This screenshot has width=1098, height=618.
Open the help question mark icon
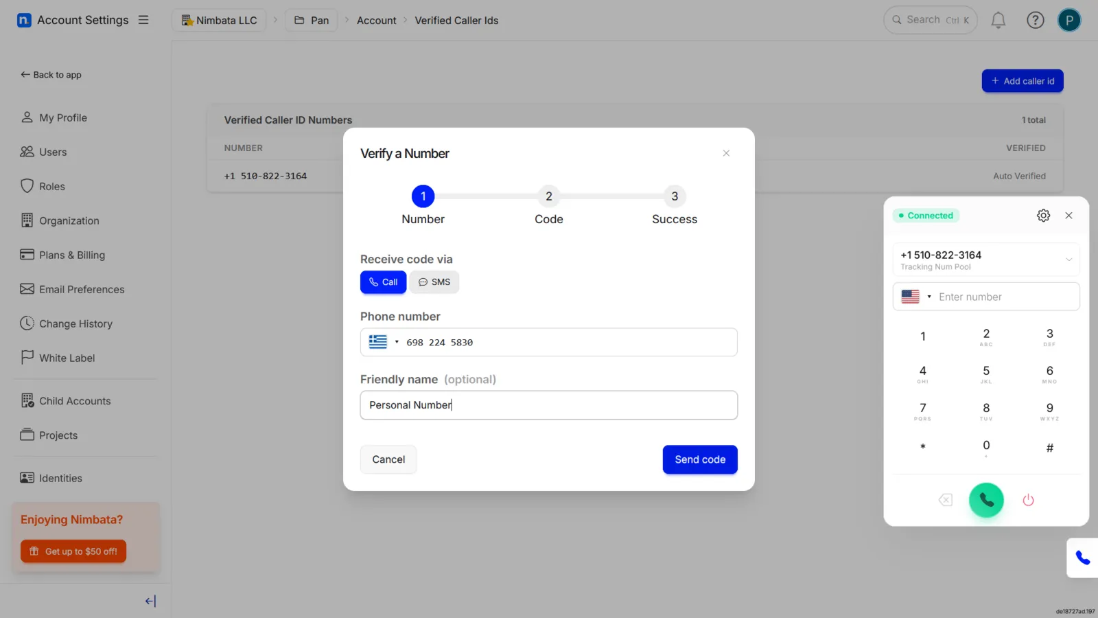click(x=1035, y=21)
